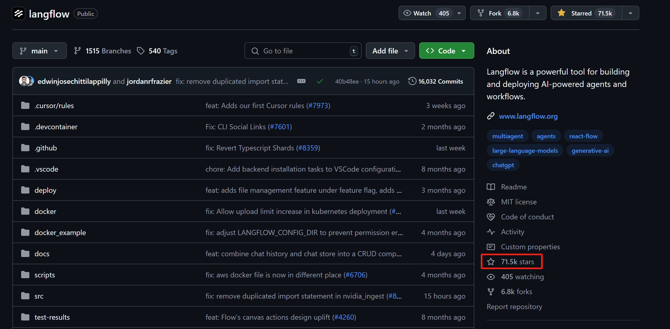Image resolution: width=670 pixels, height=329 pixels.
Task: Click the Code of conduct heart icon
Action: click(x=491, y=217)
